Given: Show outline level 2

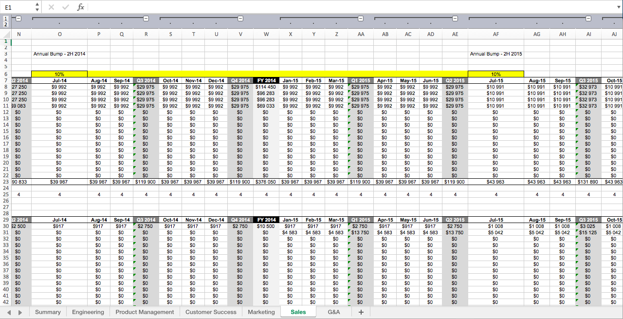Looking at the screenshot, I should tap(6, 24).
